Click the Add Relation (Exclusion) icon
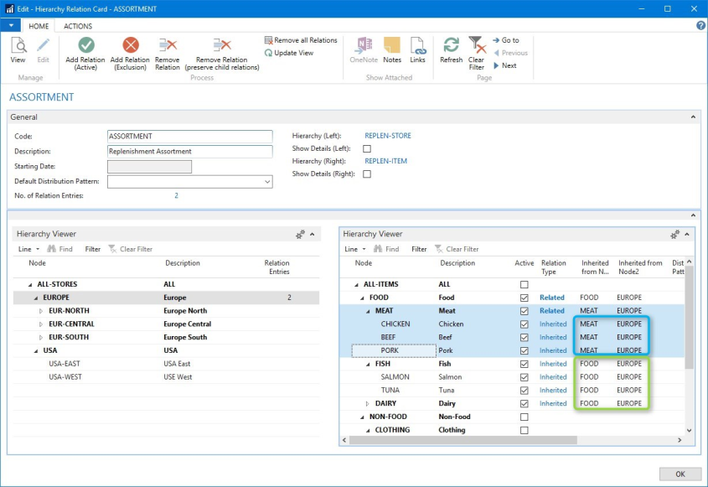Viewport: 708px width, 487px height. click(130, 46)
